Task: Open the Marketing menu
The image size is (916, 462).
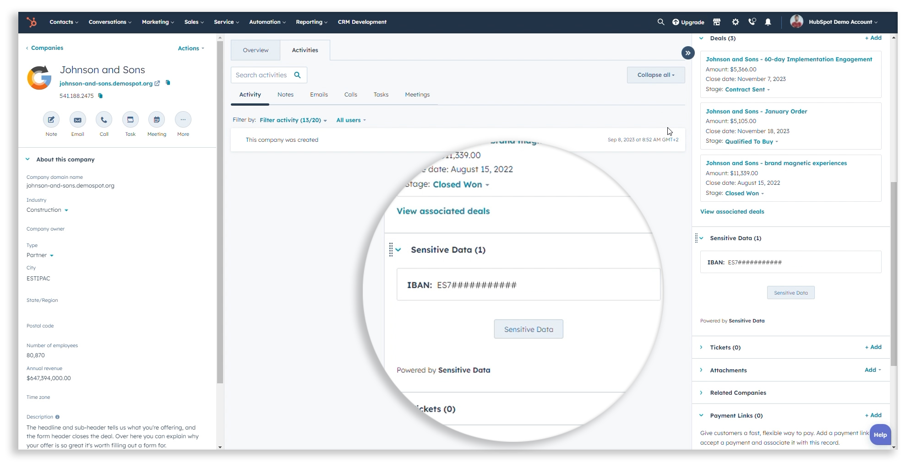Action: (158, 22)
